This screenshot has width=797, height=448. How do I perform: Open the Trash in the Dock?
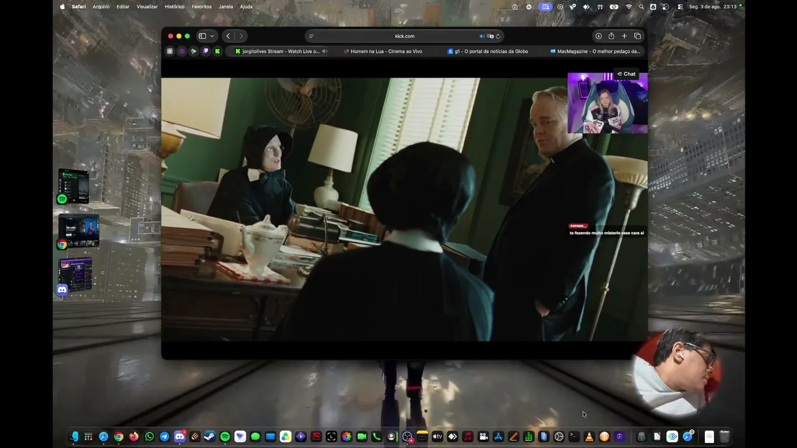click(x=724, y=437)
